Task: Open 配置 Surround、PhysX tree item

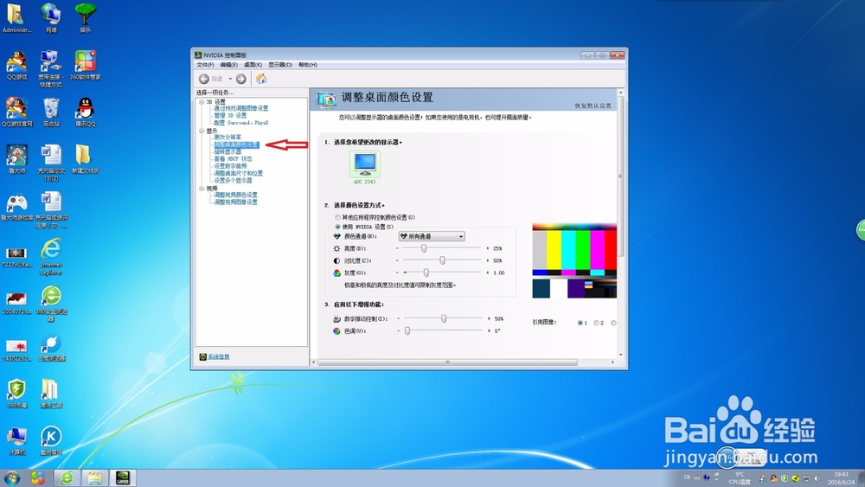Action: 241,123
